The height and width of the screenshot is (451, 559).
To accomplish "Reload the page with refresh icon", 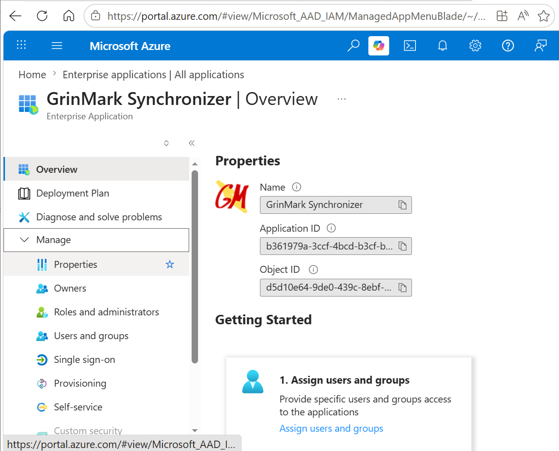I will click(x=42, y=16).
